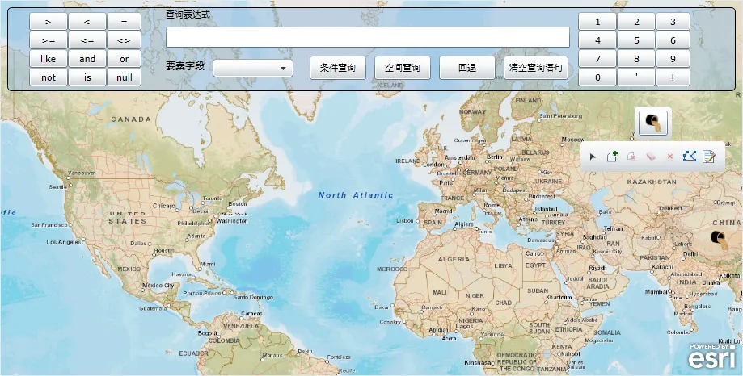Insert the = operator
This screenshot has width=743, height=376.
(x=125, y=22)
